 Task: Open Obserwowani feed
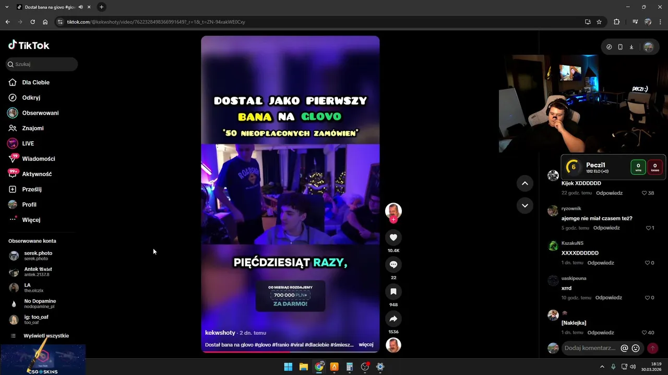pos(40,113)
